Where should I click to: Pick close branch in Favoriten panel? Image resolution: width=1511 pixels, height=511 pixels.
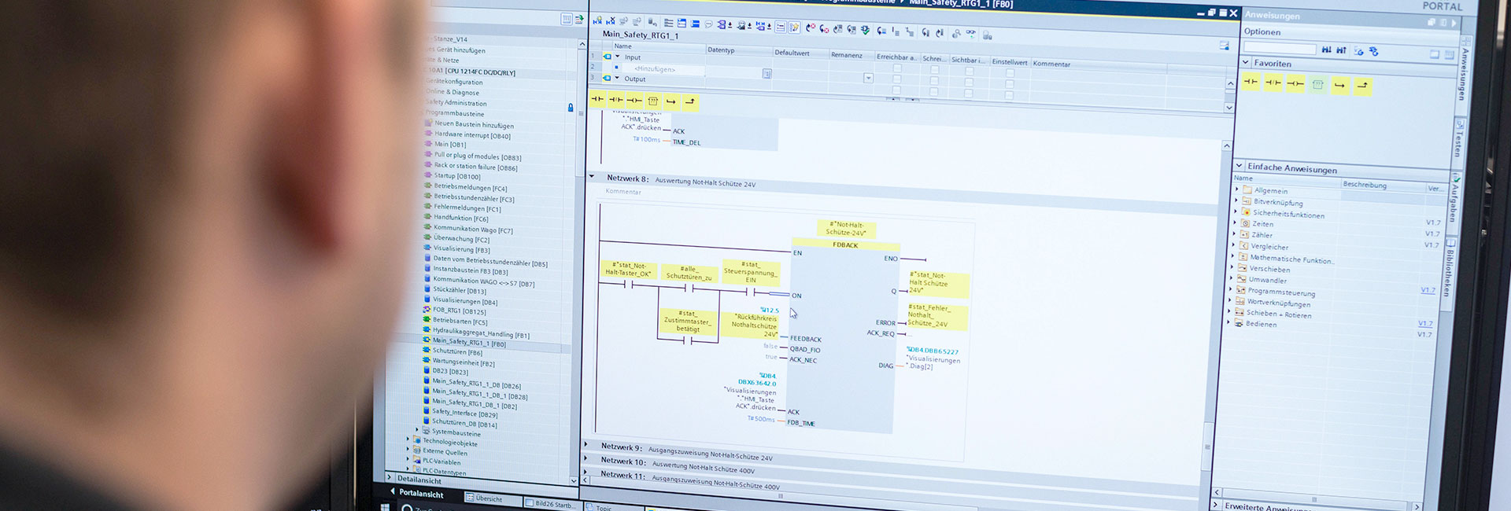pos(1363,86)
